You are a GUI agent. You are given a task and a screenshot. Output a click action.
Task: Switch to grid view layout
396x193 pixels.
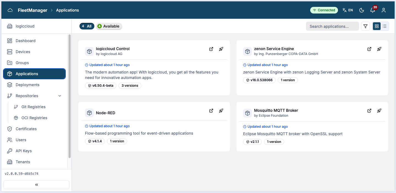pyautogui.click(x=377, y=26)
